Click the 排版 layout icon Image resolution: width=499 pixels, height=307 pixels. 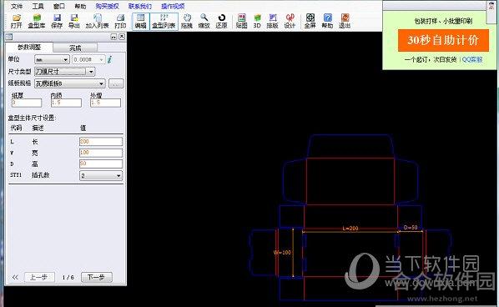click(x=272, y=21)
